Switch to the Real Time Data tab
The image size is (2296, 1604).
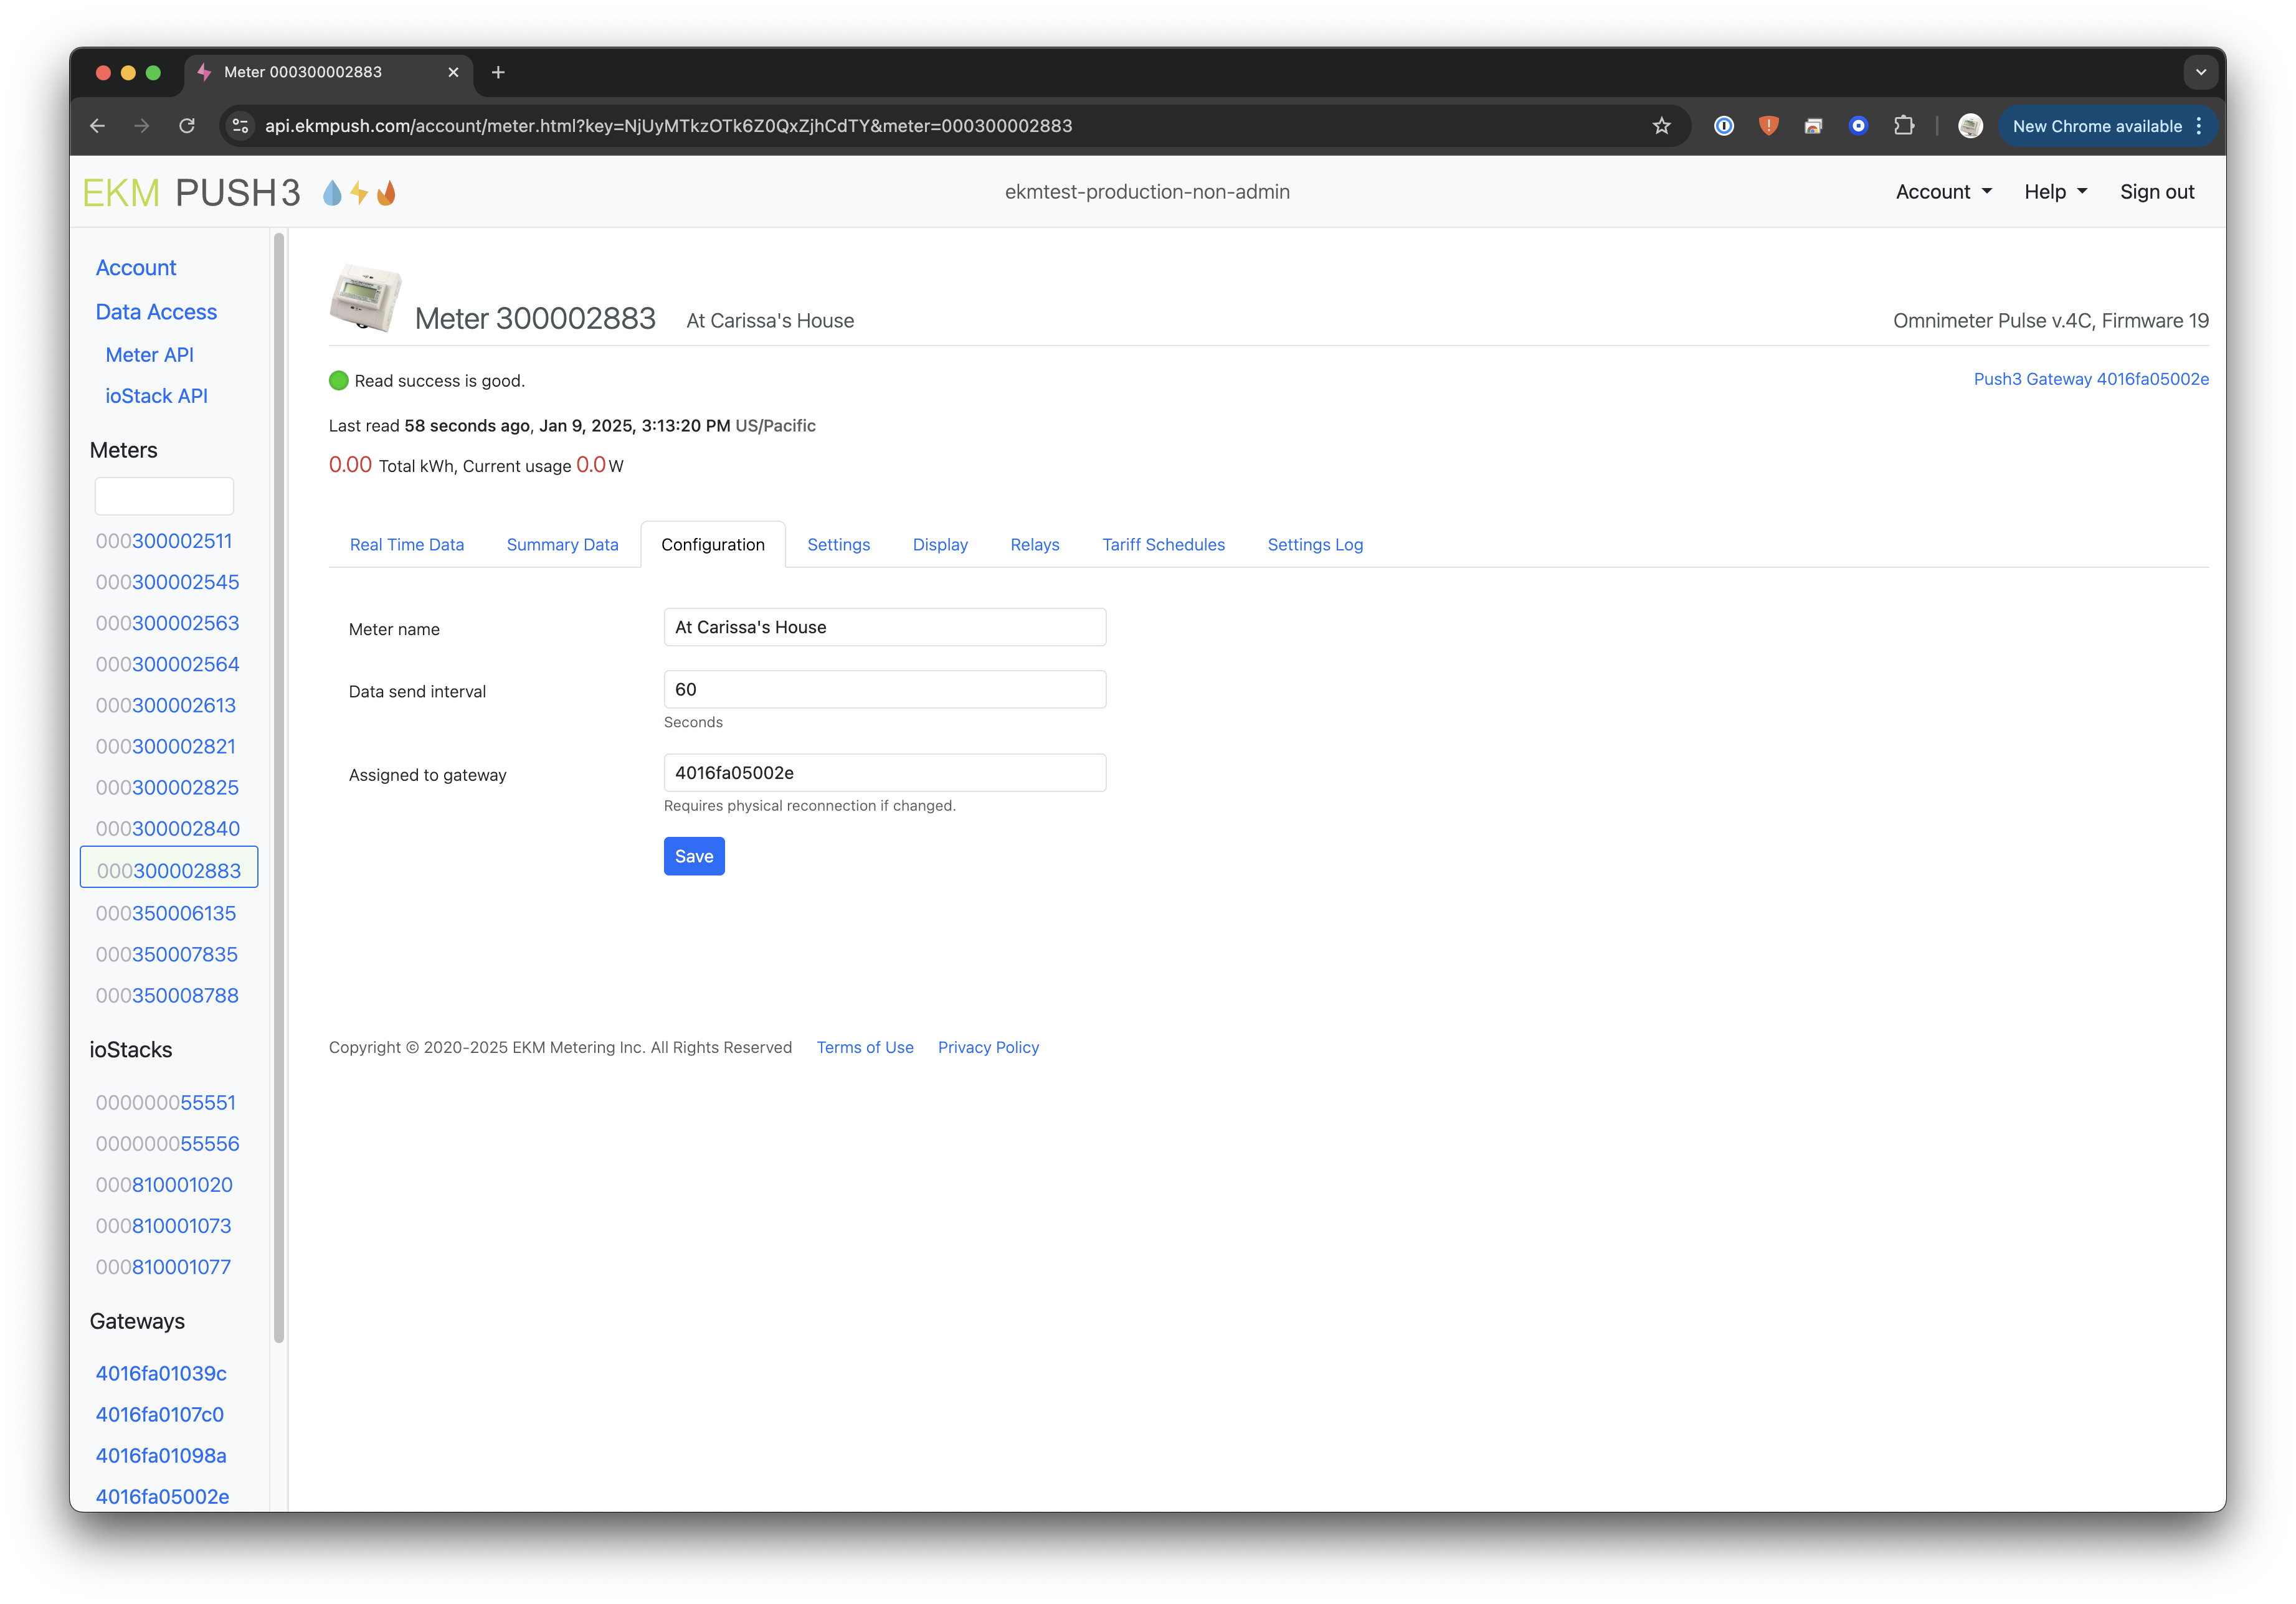click(x=407, y=545)
